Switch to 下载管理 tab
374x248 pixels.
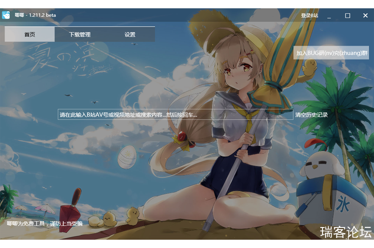click(80, 34)
